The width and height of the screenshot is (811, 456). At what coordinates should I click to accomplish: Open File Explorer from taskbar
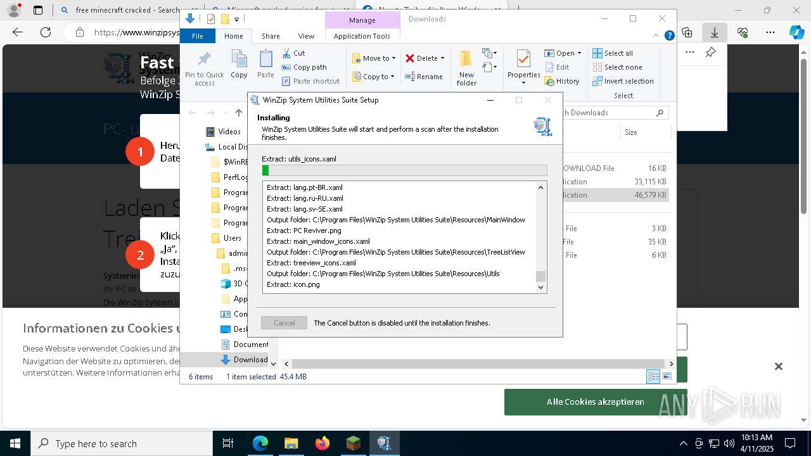point(291,443)
